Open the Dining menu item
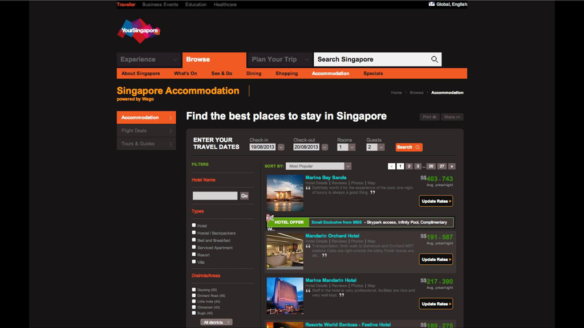The image size is (584, 328). tap(254, 73)
